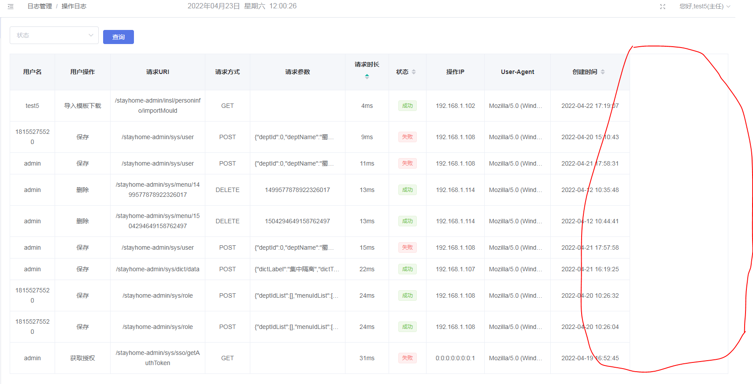Click the 请求方式 column header
Viewport: 753px width, 384px height.
pyautogui.click(x=227, y=72)
